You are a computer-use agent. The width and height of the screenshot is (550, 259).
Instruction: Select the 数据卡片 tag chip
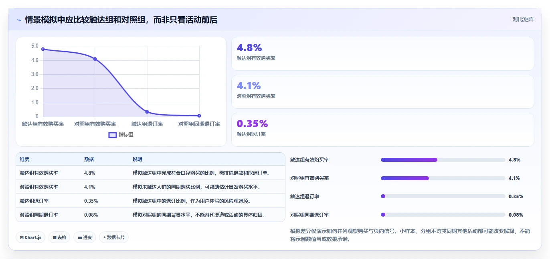pos(114,237)
